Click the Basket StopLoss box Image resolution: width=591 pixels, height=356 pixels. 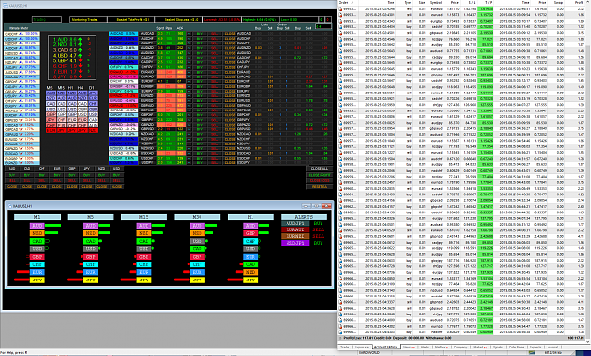point(179,19)
